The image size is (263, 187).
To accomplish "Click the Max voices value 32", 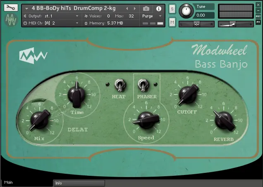I will 131,16.
